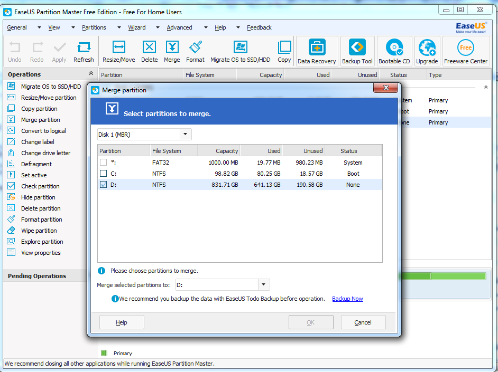Choose Merge partition in Operations panel
Image resolution: width=498 pixels, height=372 pixels.
(41, 120)
